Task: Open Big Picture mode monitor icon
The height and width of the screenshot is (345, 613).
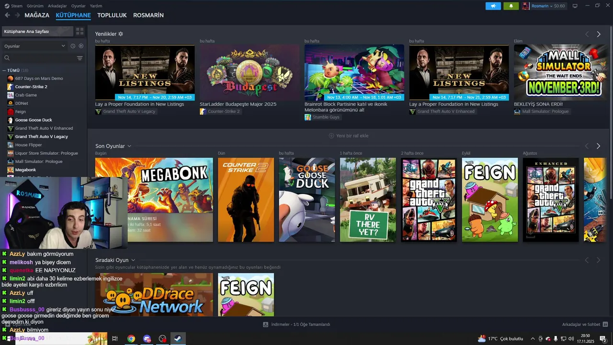Action: (x=575, y=6)
